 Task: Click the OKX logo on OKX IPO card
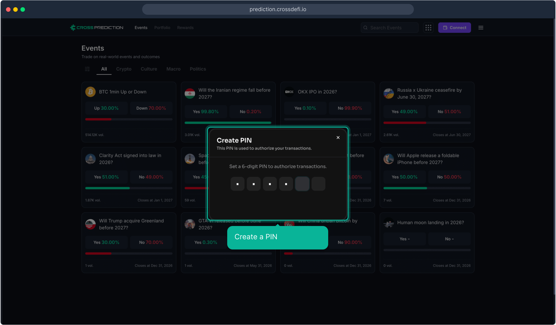(x=289, y=92)
